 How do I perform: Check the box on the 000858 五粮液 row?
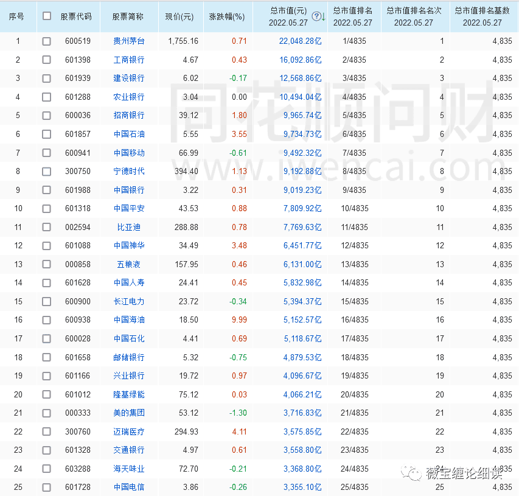click(47, 264)
